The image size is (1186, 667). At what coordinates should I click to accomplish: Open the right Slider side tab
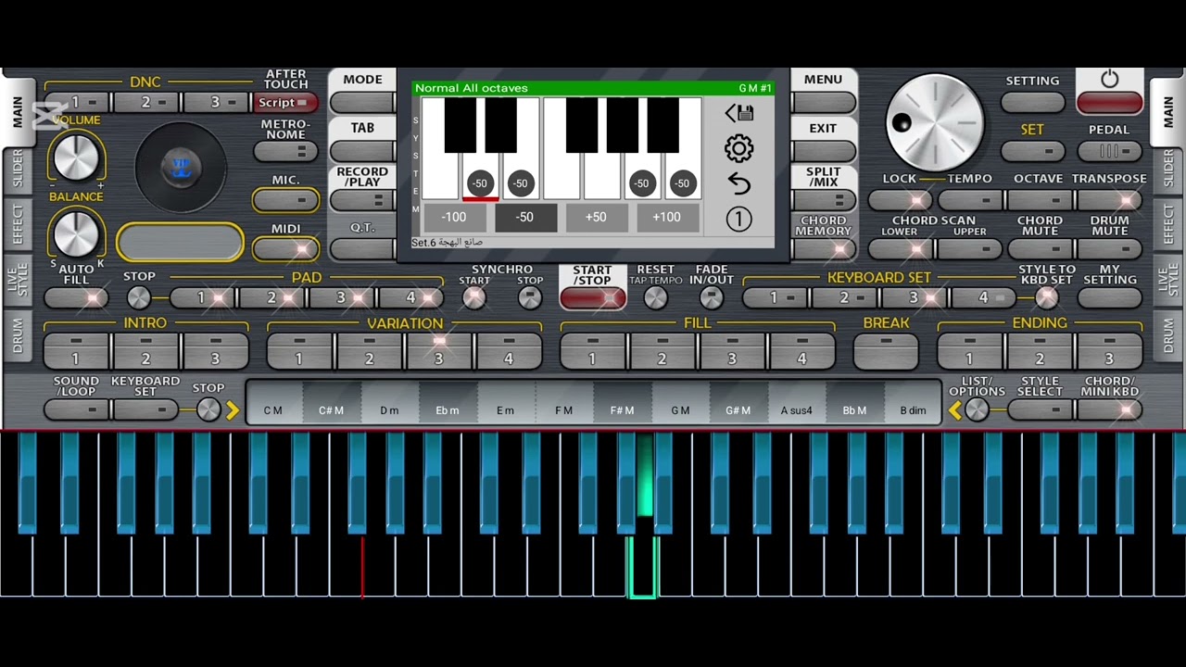click(1168, 170)
